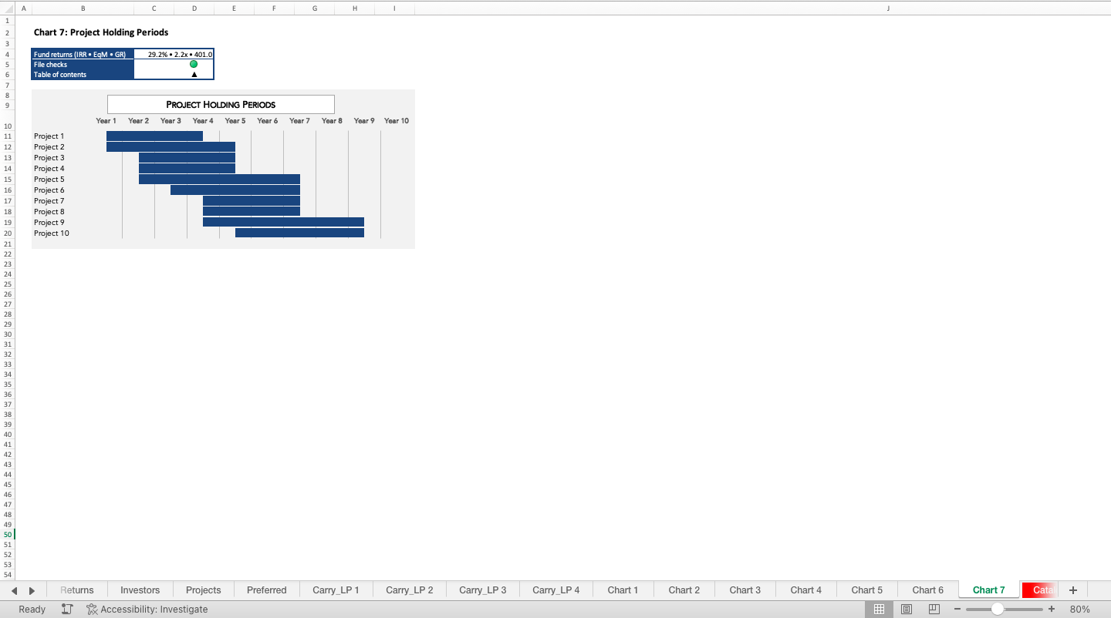Click the macro recording status icon
This screenshot has height=618, width=1111.
(67, 610)
